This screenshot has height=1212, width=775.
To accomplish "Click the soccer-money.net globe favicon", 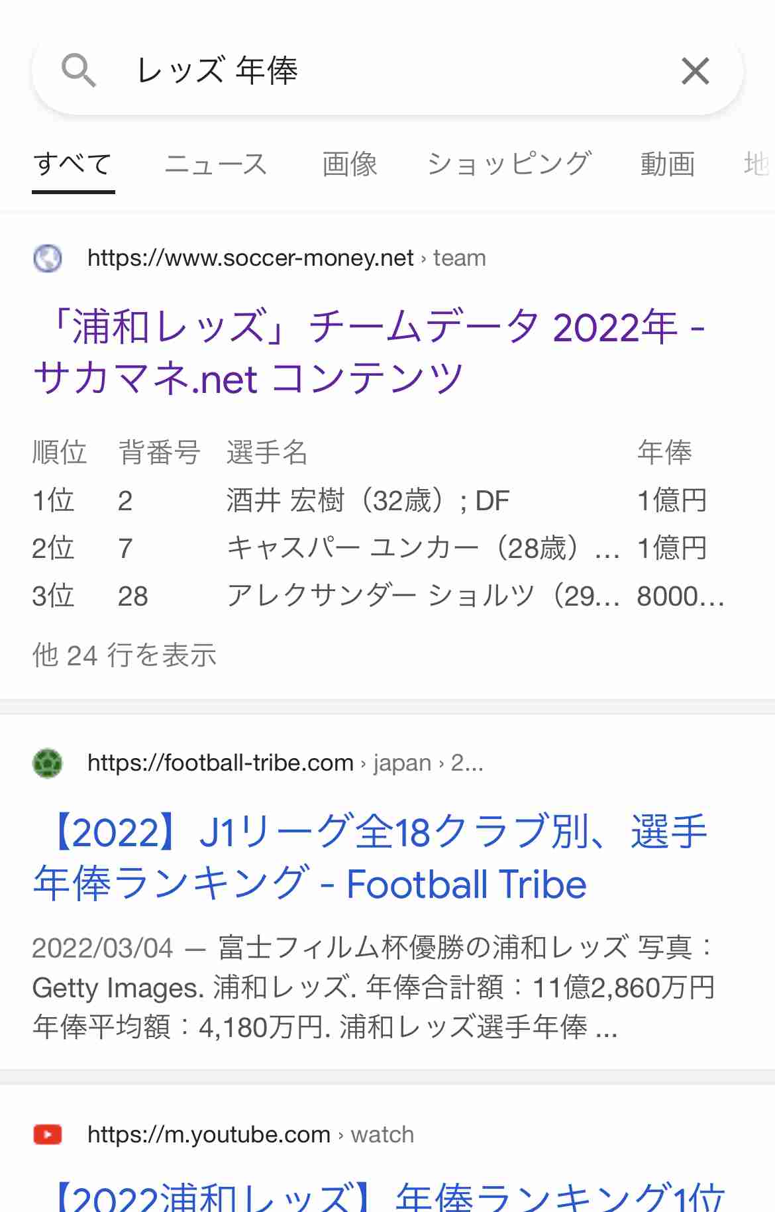I will click(x=48, y=258).
